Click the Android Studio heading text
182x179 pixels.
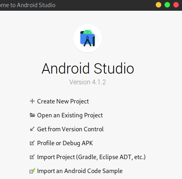88,68
